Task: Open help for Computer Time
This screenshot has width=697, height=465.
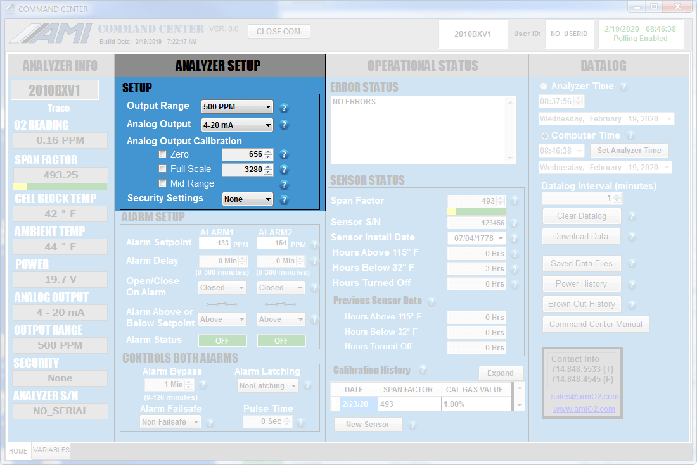Action: (x=630, y=135)
